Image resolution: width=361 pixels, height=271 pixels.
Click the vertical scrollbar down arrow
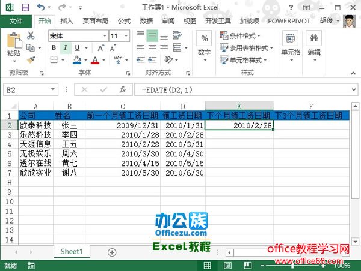pos(355,242)
